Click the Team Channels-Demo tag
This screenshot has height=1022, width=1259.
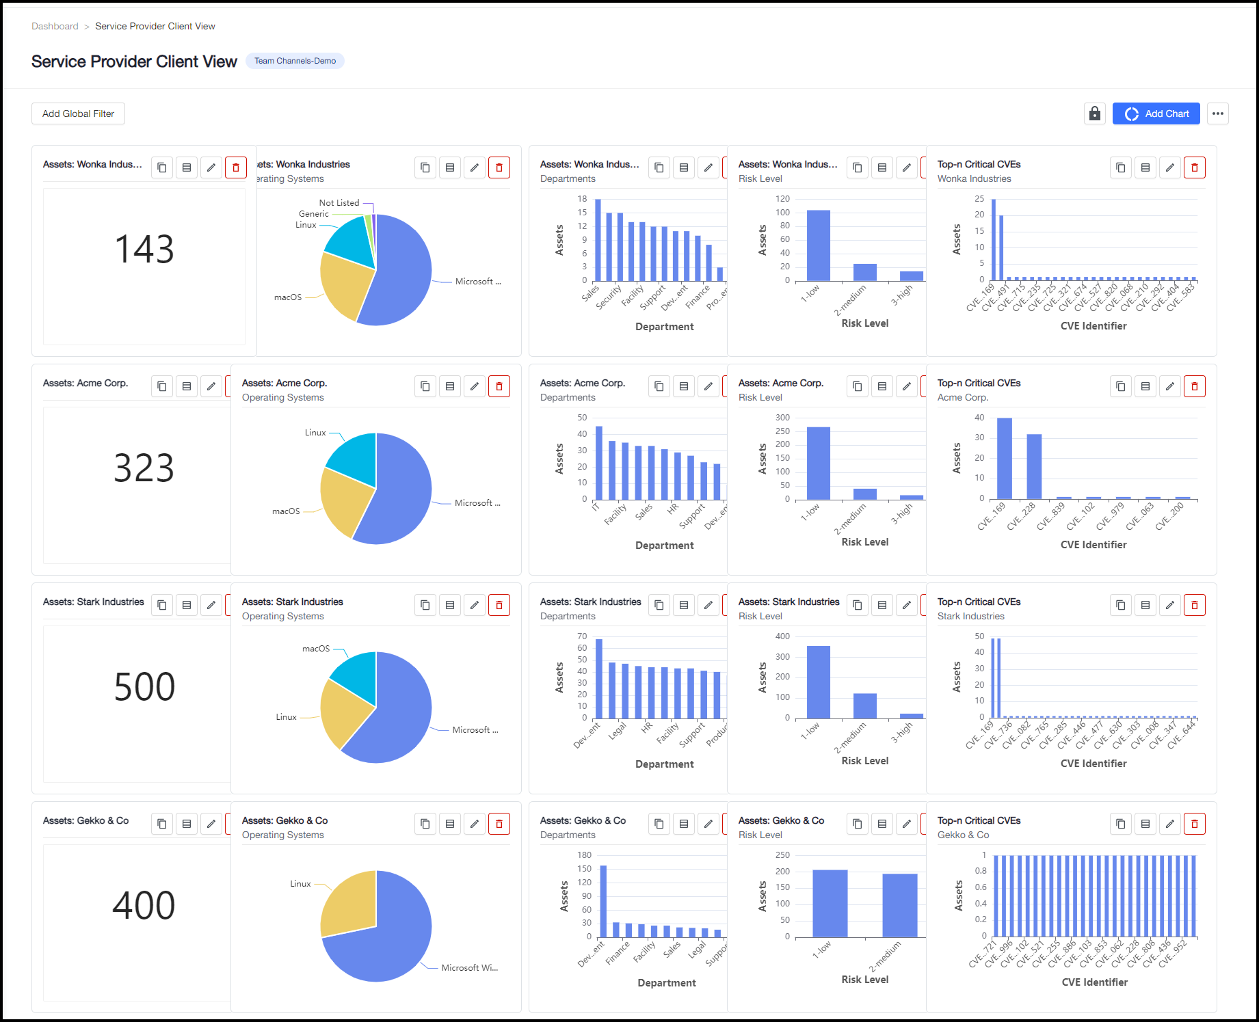point(295,61)
